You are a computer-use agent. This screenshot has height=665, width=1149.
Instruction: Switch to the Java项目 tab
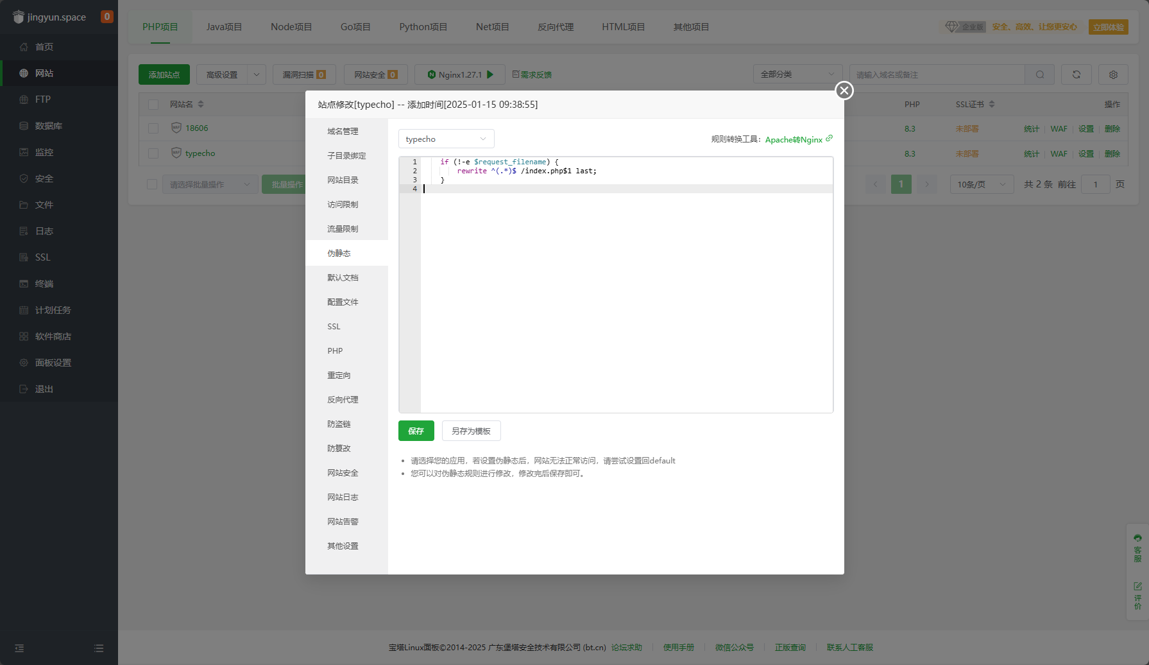(x=224, y=27)
